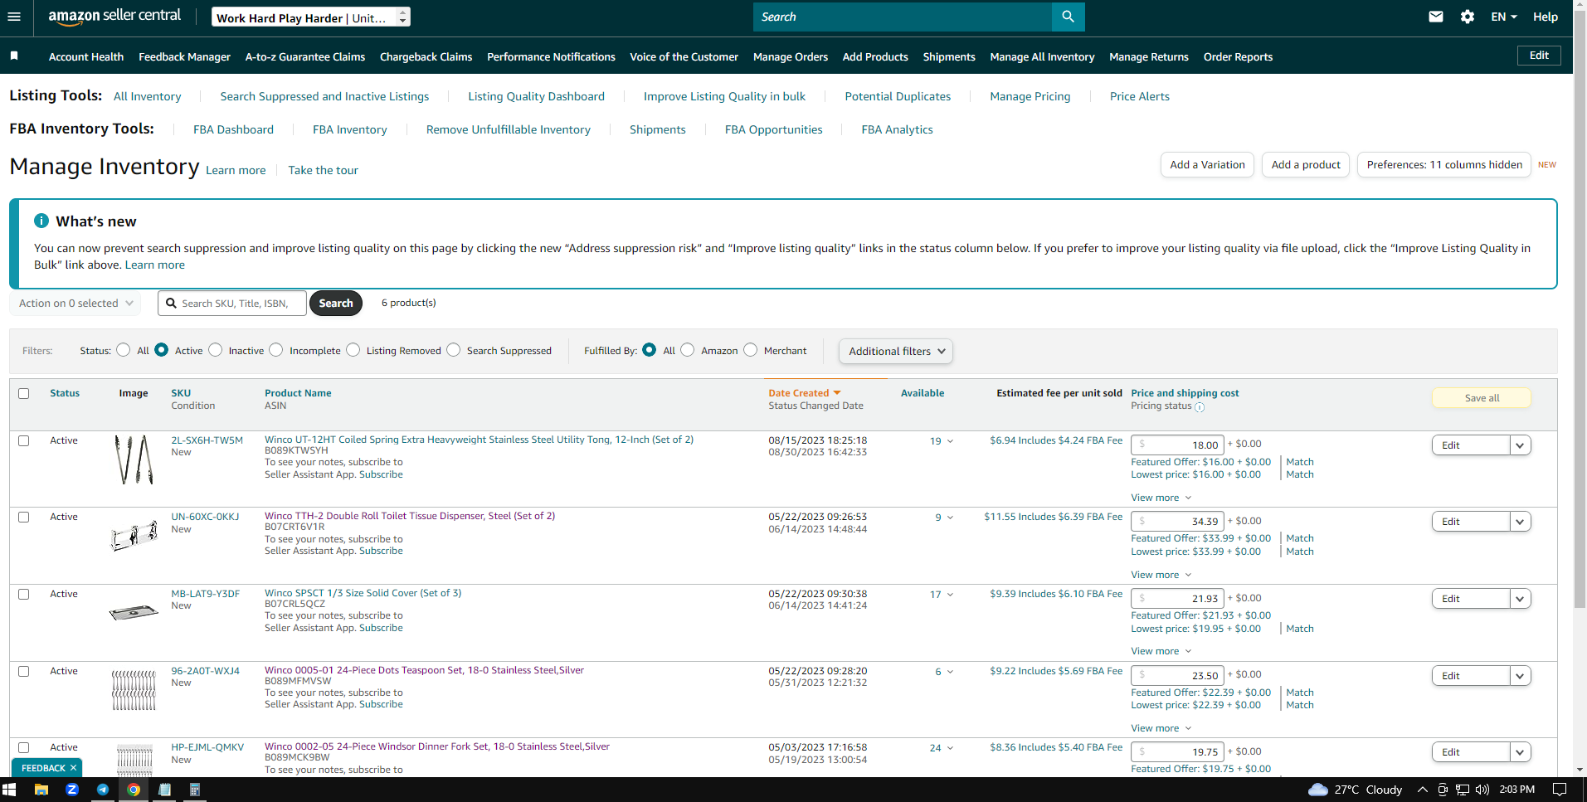Click the What's new info icon
The image size is (1587, 802).
(x=41, y=221)
